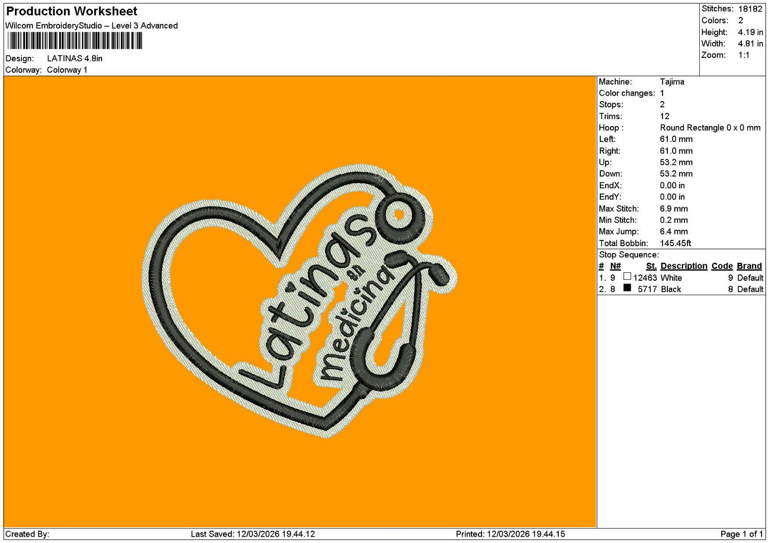Click the 'EndX:' label
The width and height of the screenshot is (769, 543).
coord(610,186)
